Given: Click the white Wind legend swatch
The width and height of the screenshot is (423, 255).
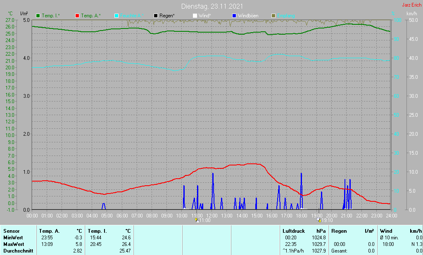Looking at the screenshot, I should (195, 16).
